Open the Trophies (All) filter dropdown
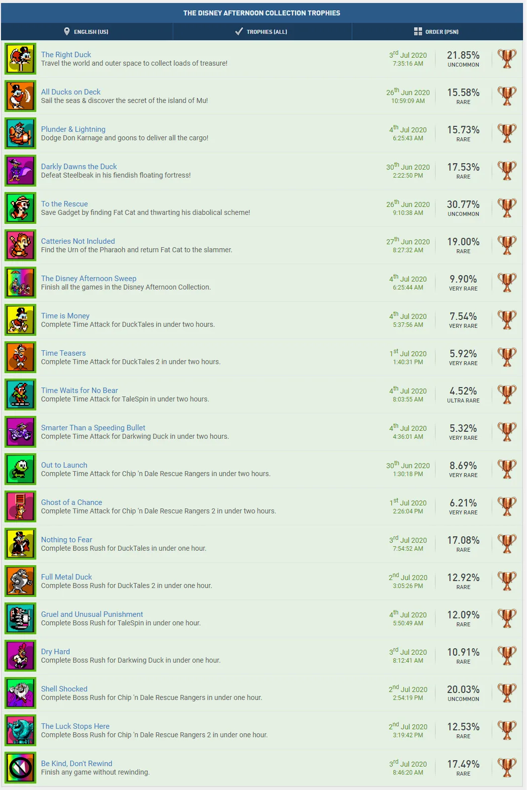This screenshot has height=790, width=527. pos(262,31)
